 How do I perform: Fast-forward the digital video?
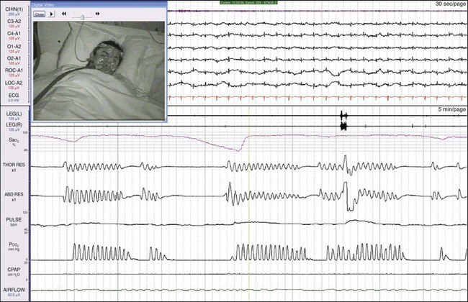(x=97, y=14)
